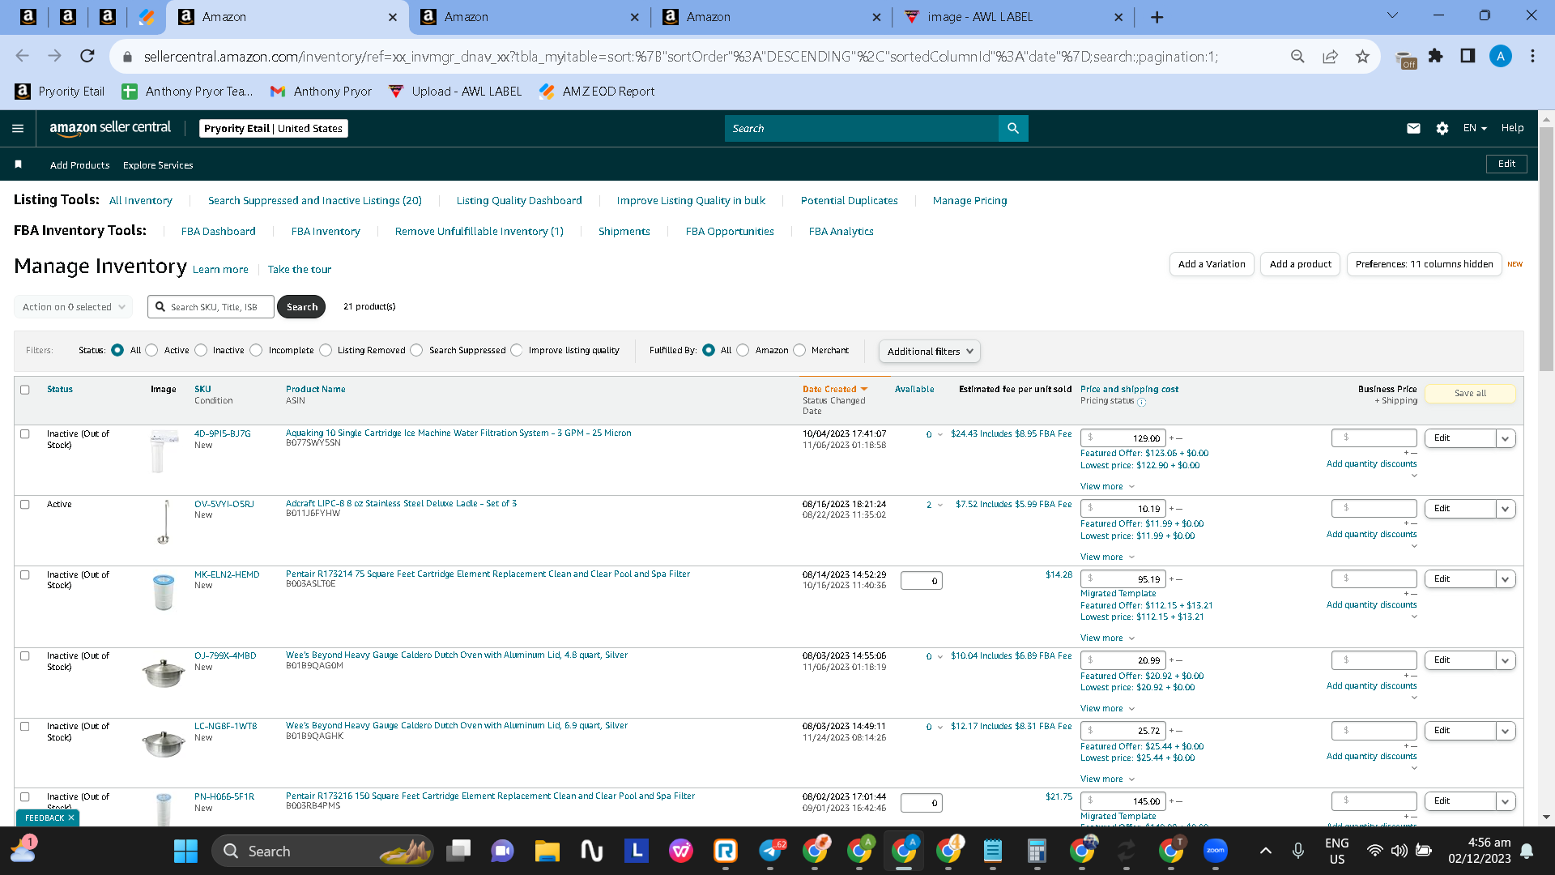Click the pricing status info icon
The width and height of the screenshot is (1555, 875).
1141,402
